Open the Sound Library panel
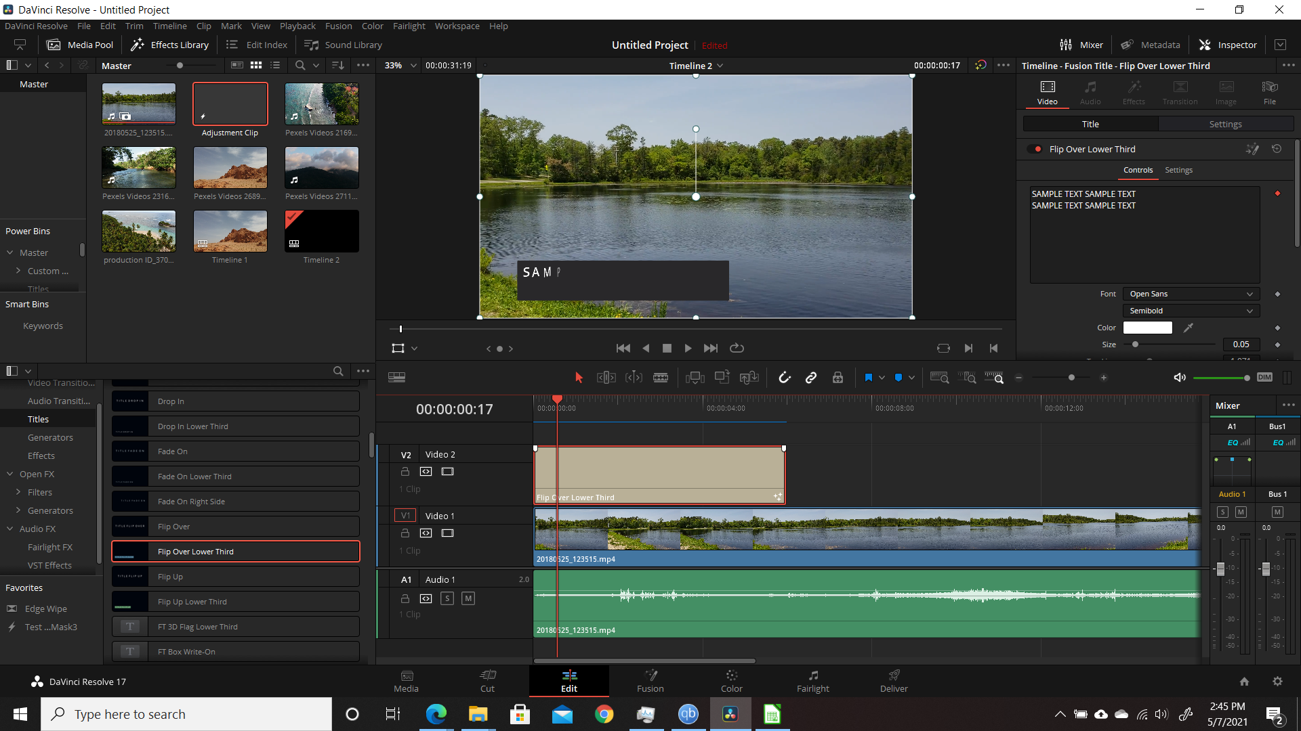 [344, 45]
